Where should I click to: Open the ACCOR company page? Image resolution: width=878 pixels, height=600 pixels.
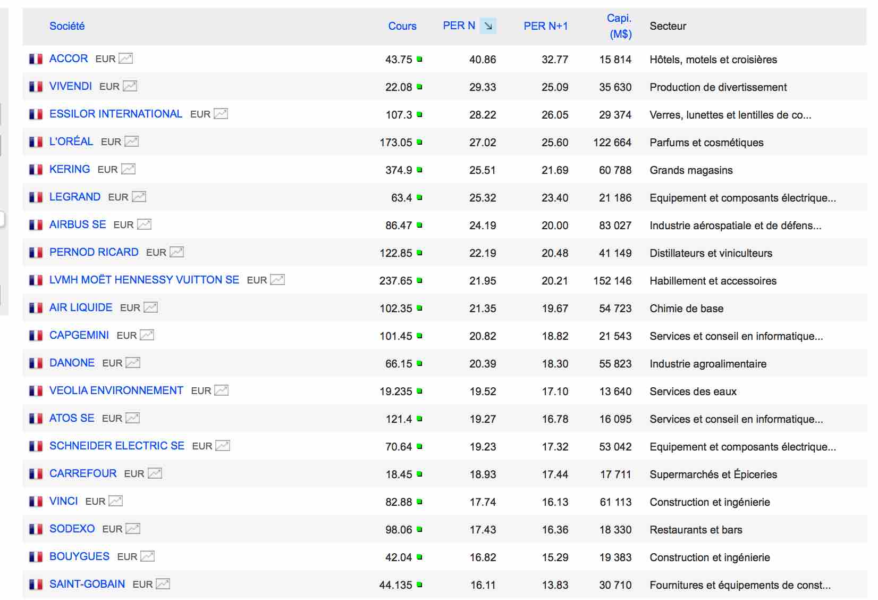pos(69,59)
